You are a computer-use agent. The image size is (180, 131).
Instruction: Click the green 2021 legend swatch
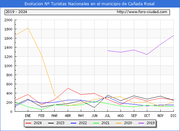96,123
